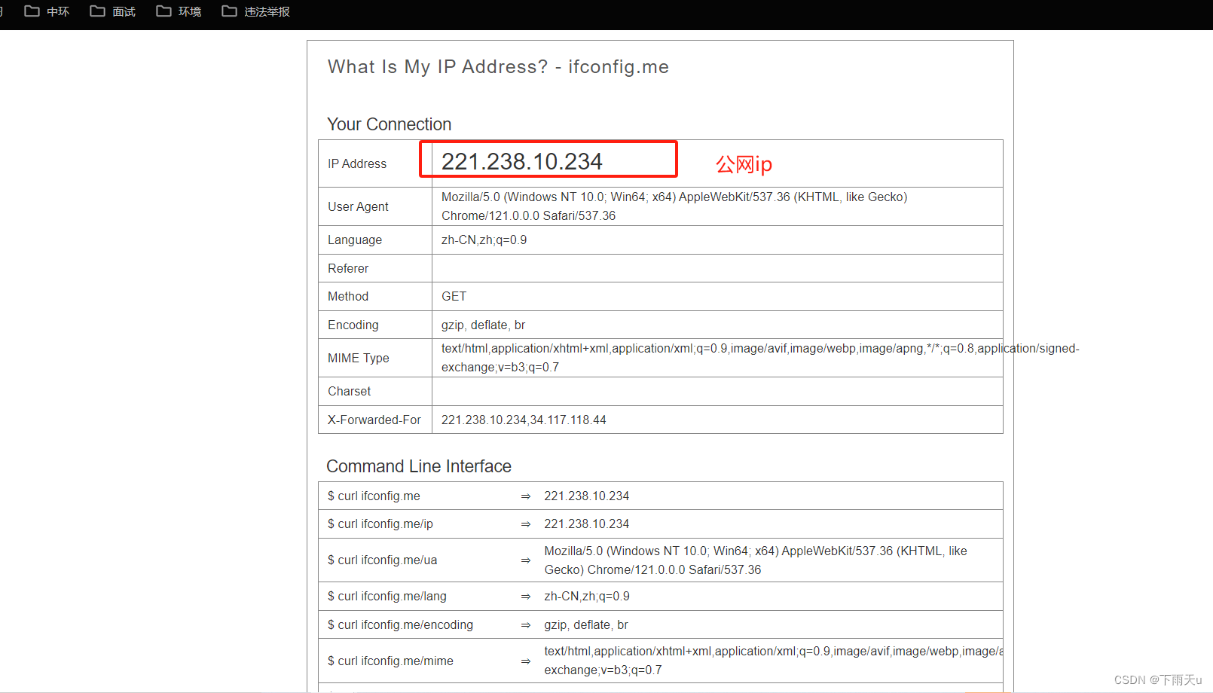Select the user agent output of curl ifconfig.me/ua
Image resolution: width=1213 pixels, height=693 pixels.
[756, 560]
